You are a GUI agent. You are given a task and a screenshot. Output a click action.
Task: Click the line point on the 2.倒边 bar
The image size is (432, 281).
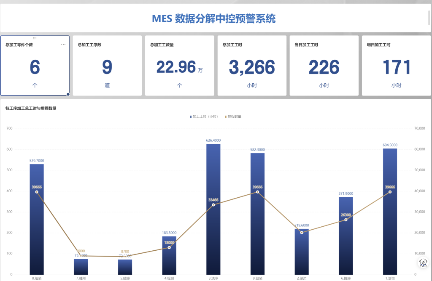[302, 233]
